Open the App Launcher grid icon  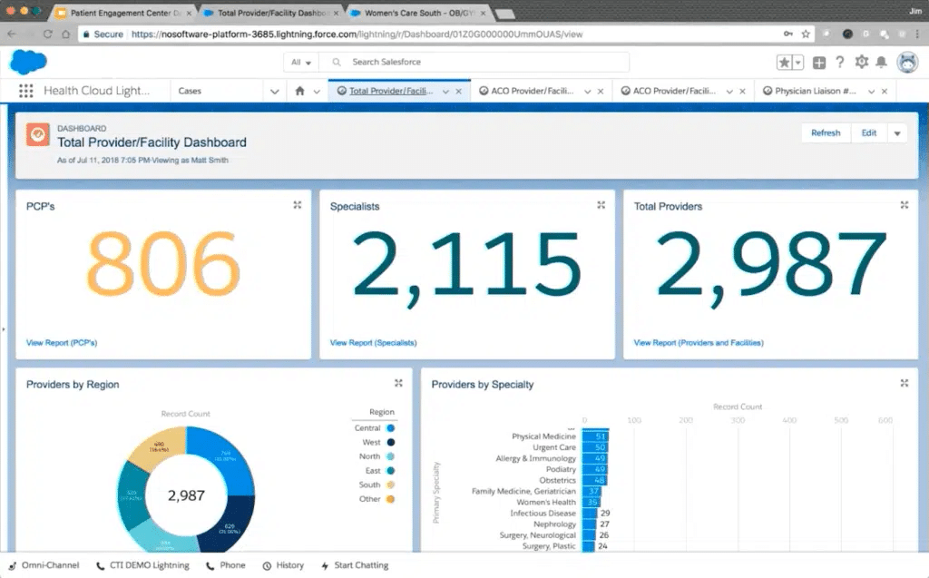pos(25,92)
